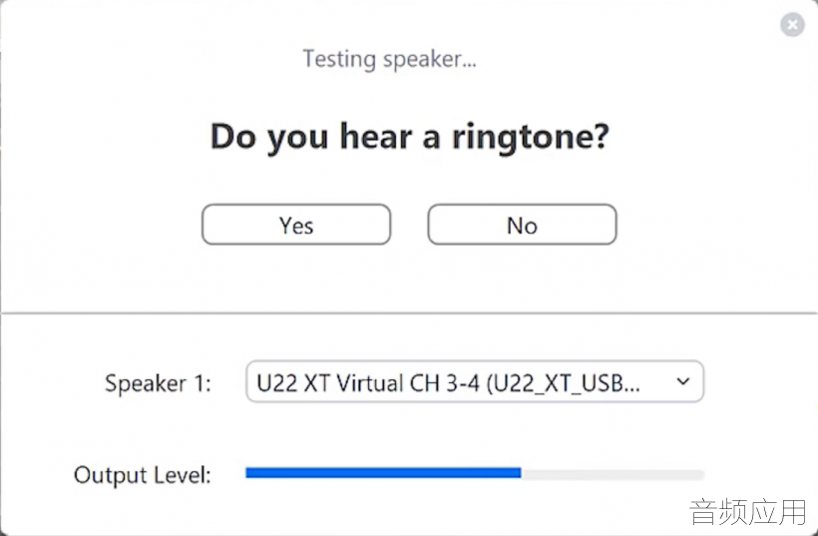The height and width of the screenshot is (536, 818).
Task: Open the Speaker 1 device dropdown
Action: click(474, 381)
